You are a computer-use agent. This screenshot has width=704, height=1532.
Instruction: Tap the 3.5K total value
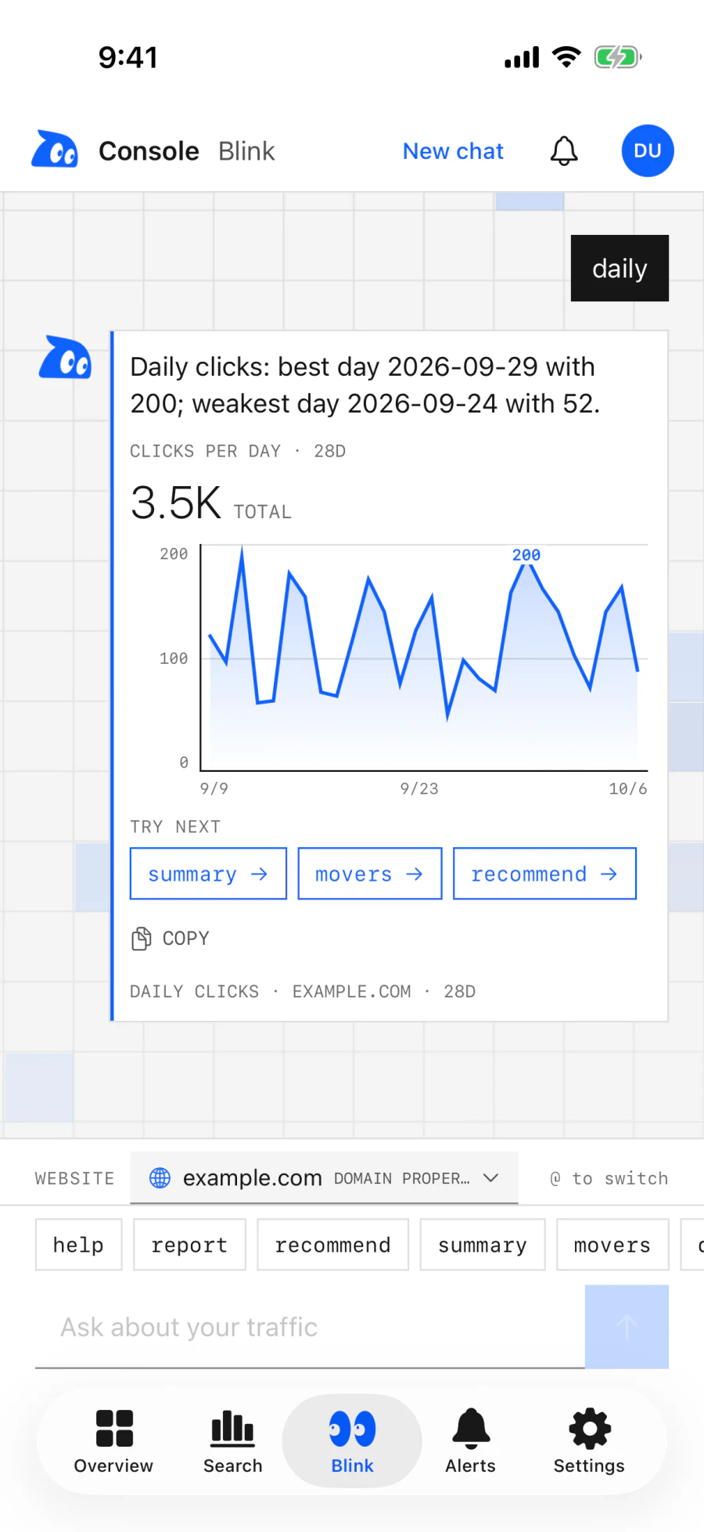pos(176,503)
